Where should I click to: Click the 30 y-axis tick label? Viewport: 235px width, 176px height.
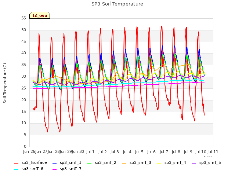click(23, 77)
